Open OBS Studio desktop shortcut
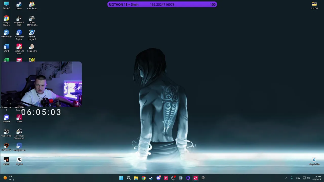Viewport: 324px width, 182px height. tap(6, 133)
